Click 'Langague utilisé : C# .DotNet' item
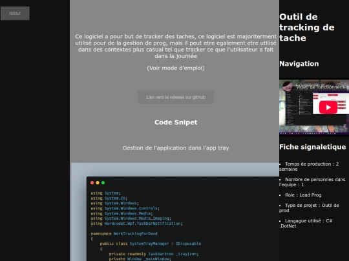 pos(306,223)
